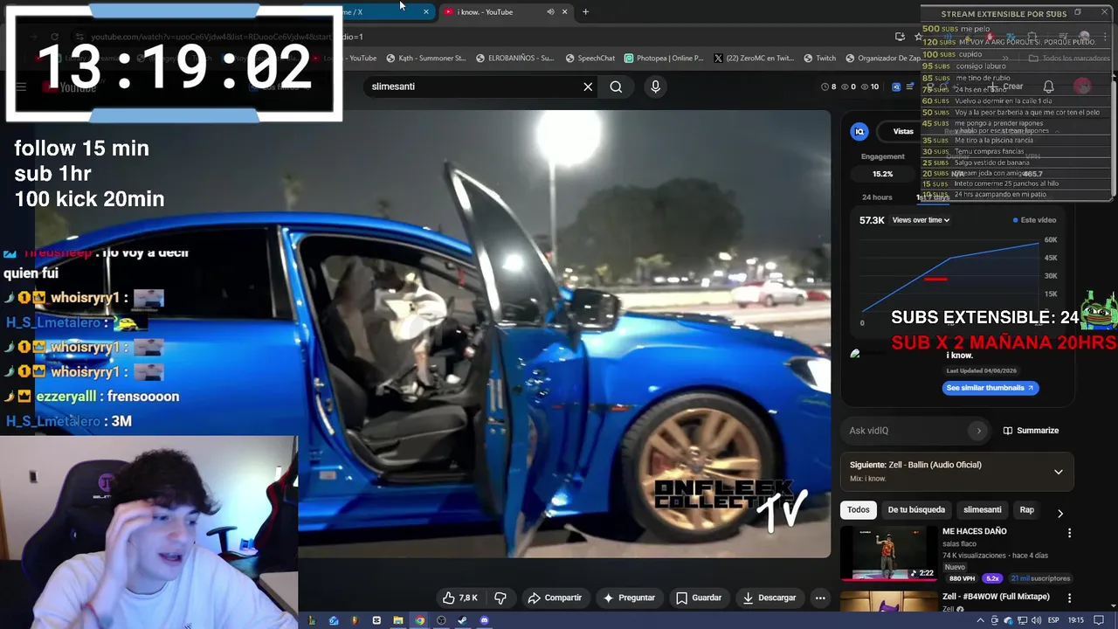
Task: Click the taskbar volume speaker icon
Action: (1036, 621)
